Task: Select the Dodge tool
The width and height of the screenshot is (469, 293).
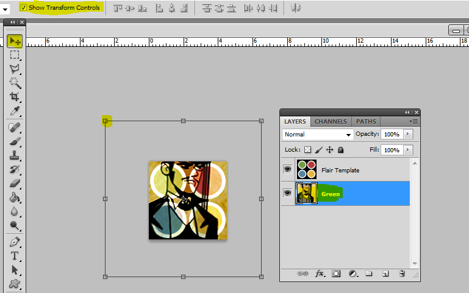Action: coord(15,225)
